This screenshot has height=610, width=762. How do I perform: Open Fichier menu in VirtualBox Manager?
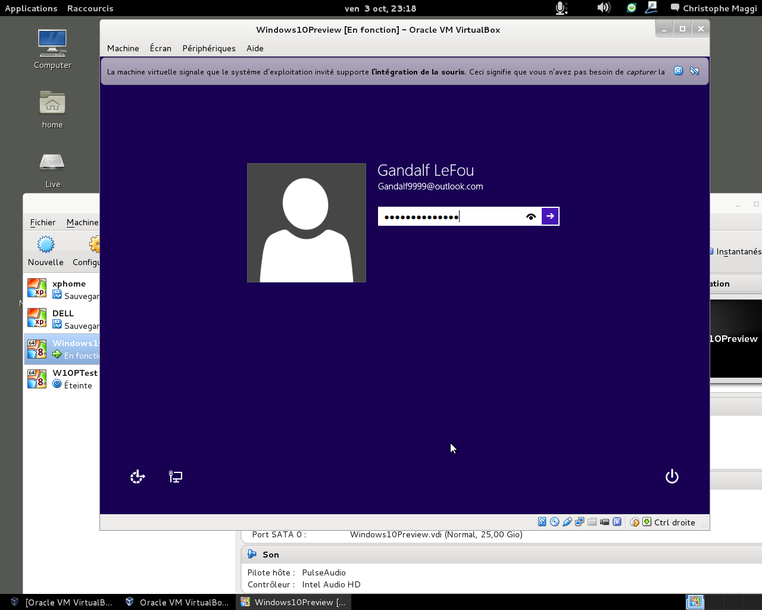[x=43, y=222]
